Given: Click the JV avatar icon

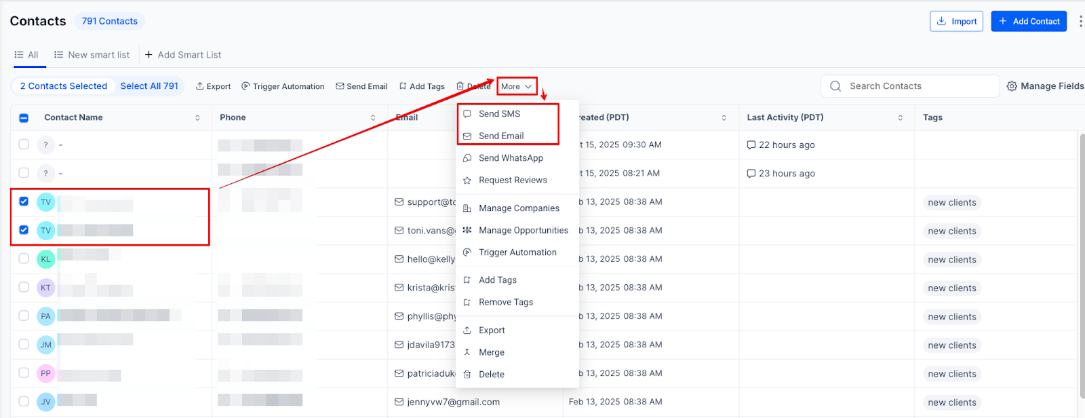Looking at the screenshot, I should 45,402.
